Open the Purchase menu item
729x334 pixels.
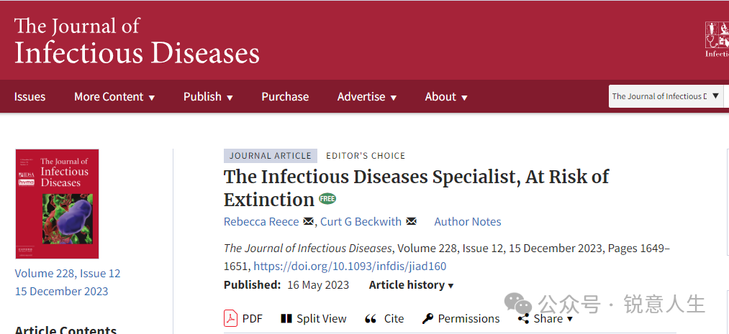click(285, 97)
